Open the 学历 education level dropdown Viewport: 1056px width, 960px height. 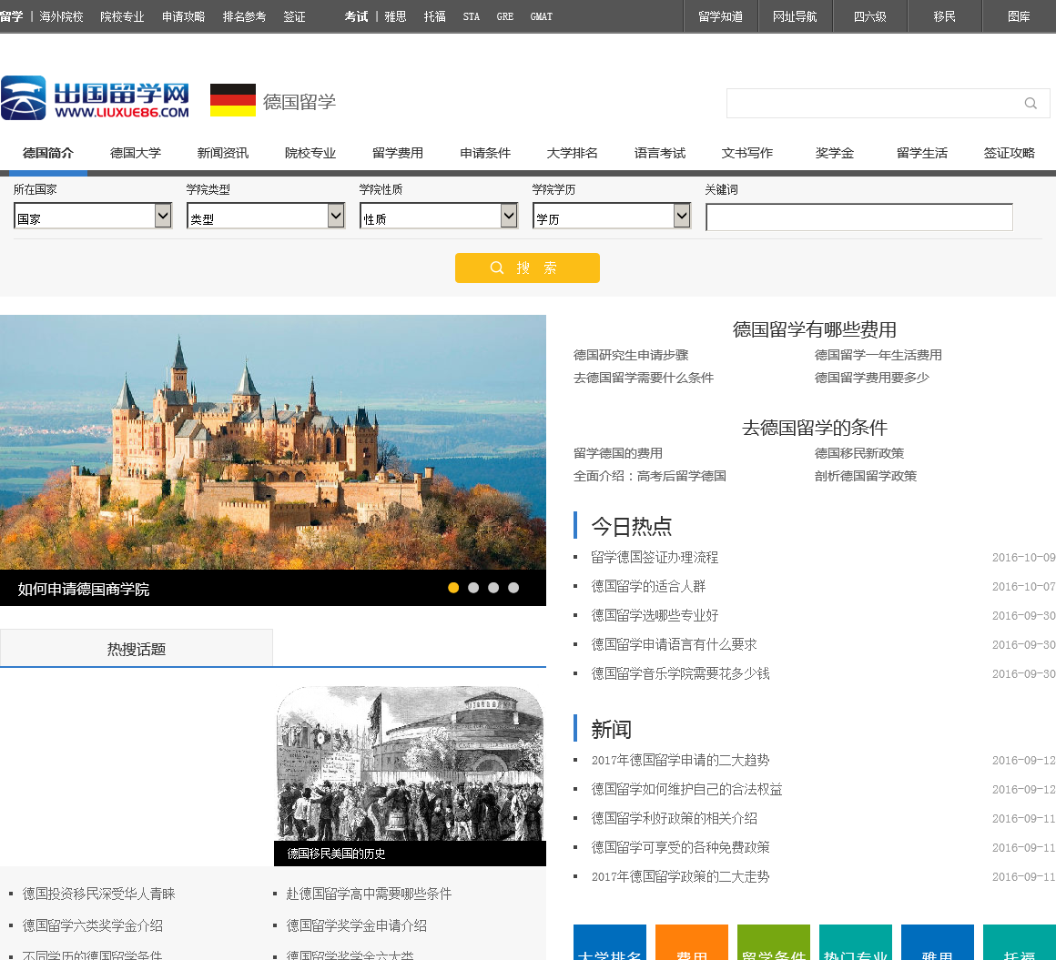tap(612, 217)
